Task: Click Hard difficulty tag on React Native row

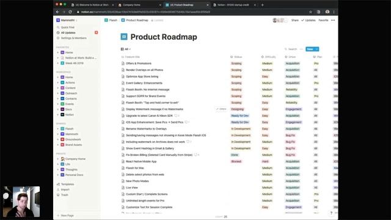Action: click(265, 161)
